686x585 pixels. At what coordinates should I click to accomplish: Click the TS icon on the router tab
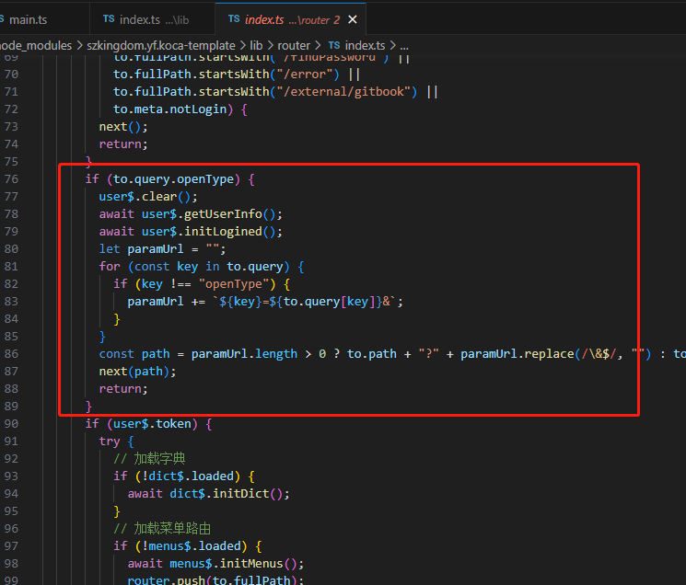234,19
